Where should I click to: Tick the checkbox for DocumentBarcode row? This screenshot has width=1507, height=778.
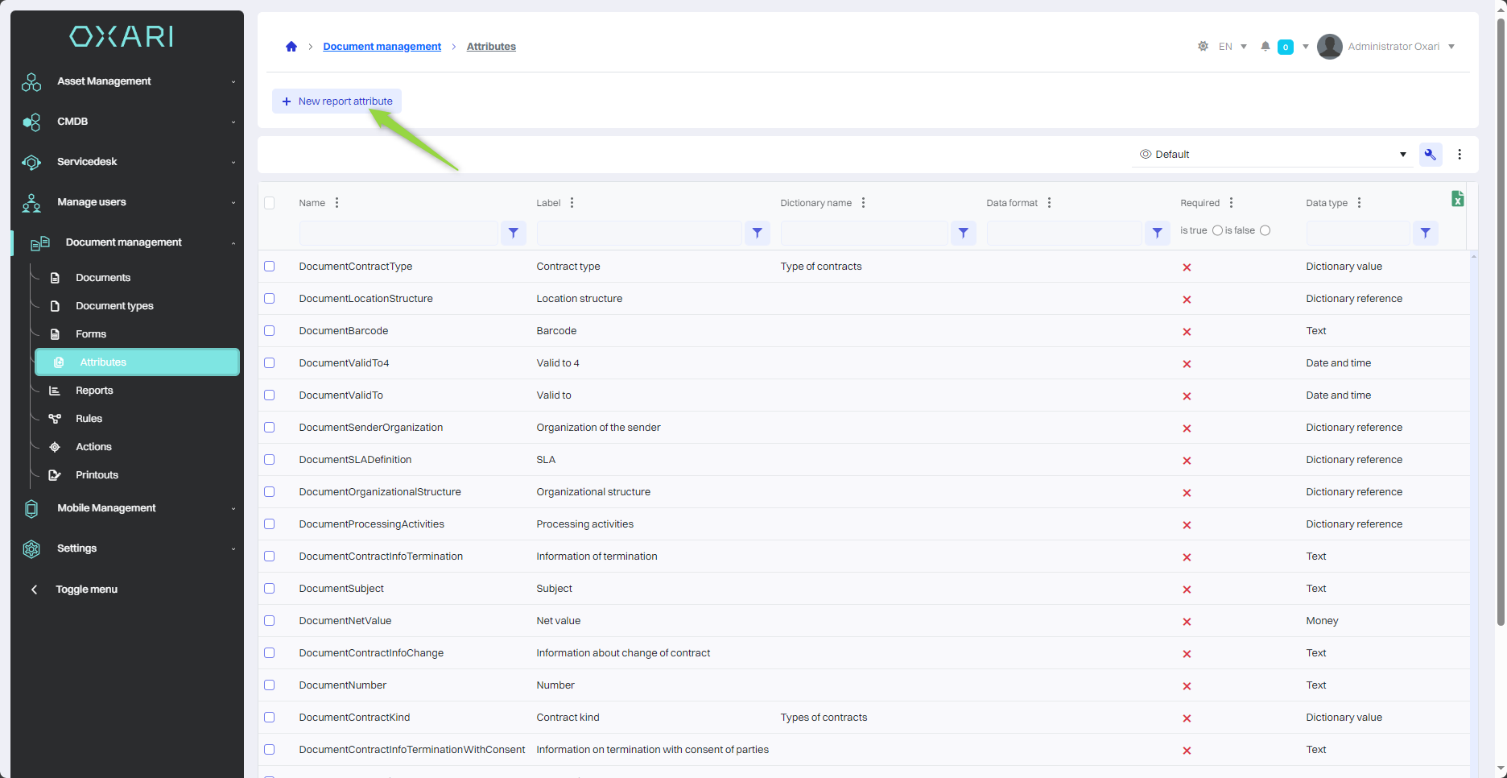coord(270,331)
